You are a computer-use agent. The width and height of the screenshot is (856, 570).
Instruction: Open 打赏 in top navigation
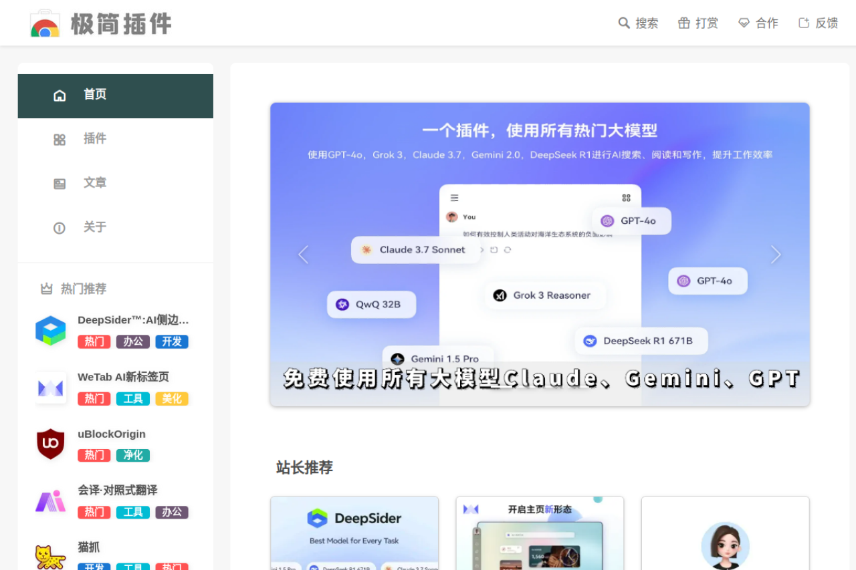[698, 23]
